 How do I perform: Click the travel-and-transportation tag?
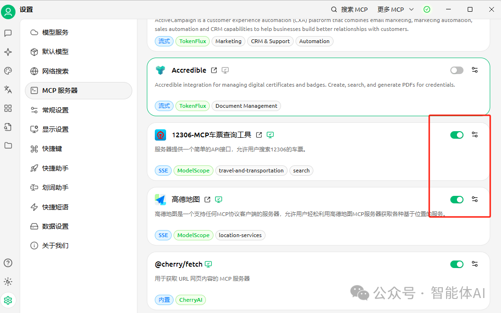point(251,171)
